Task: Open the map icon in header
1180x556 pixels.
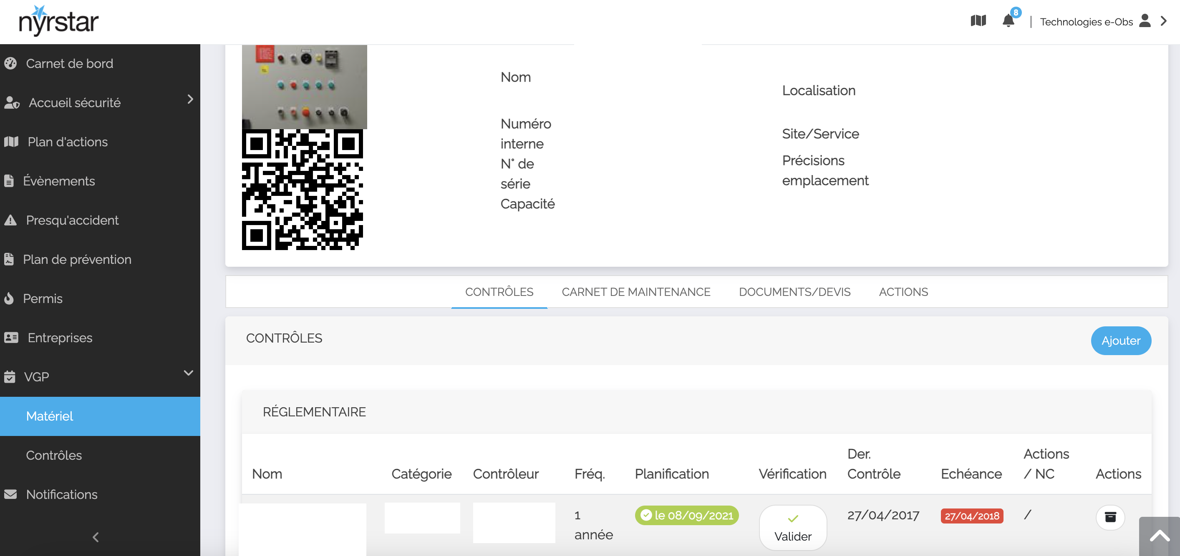Action: tap(978, 20)
